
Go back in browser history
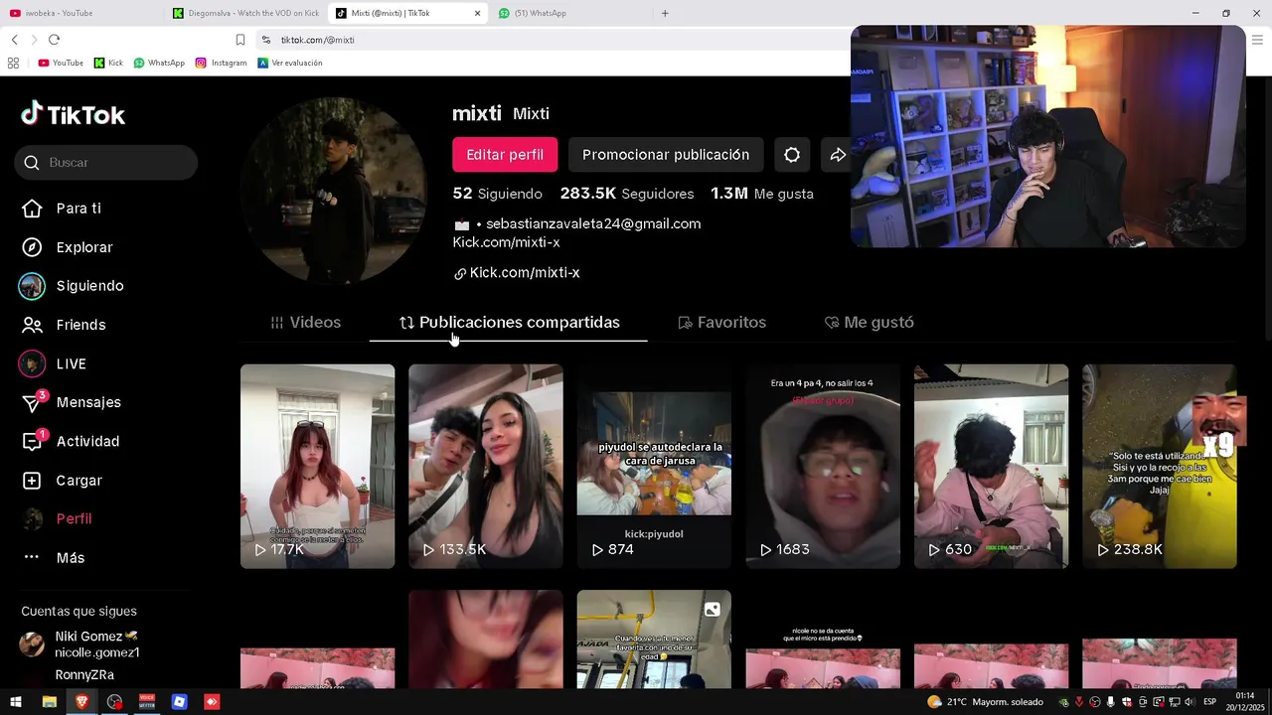pyautogui.click(x=14, y=40)
